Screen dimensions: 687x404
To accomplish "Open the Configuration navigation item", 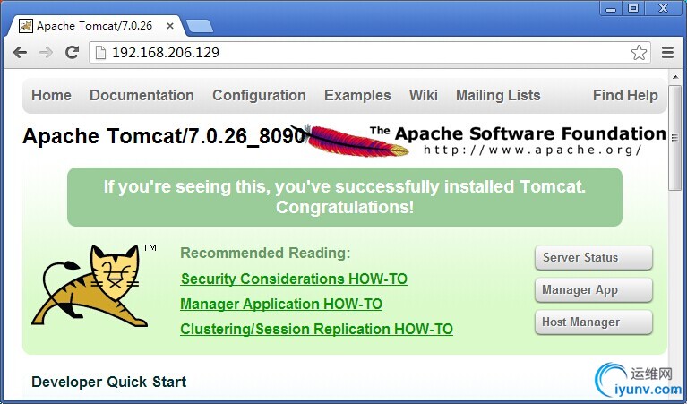I will coord(259,95).
